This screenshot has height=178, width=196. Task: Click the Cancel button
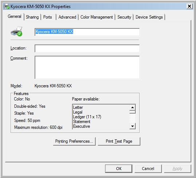148,169
